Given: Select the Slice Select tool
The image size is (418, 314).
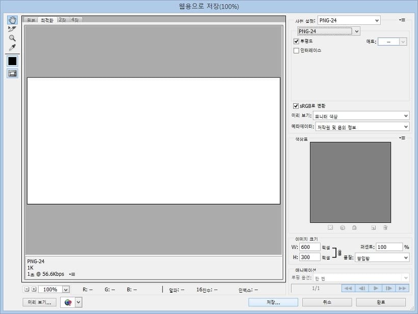Looking at the screenshot, I should pyautogui.click(x=12, y=29).
